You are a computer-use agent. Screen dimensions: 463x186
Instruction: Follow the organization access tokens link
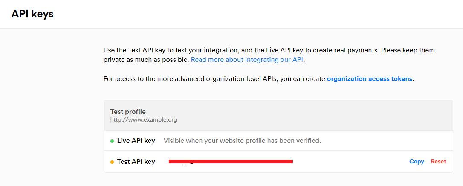pyautogui.click(x=369, y=79)
